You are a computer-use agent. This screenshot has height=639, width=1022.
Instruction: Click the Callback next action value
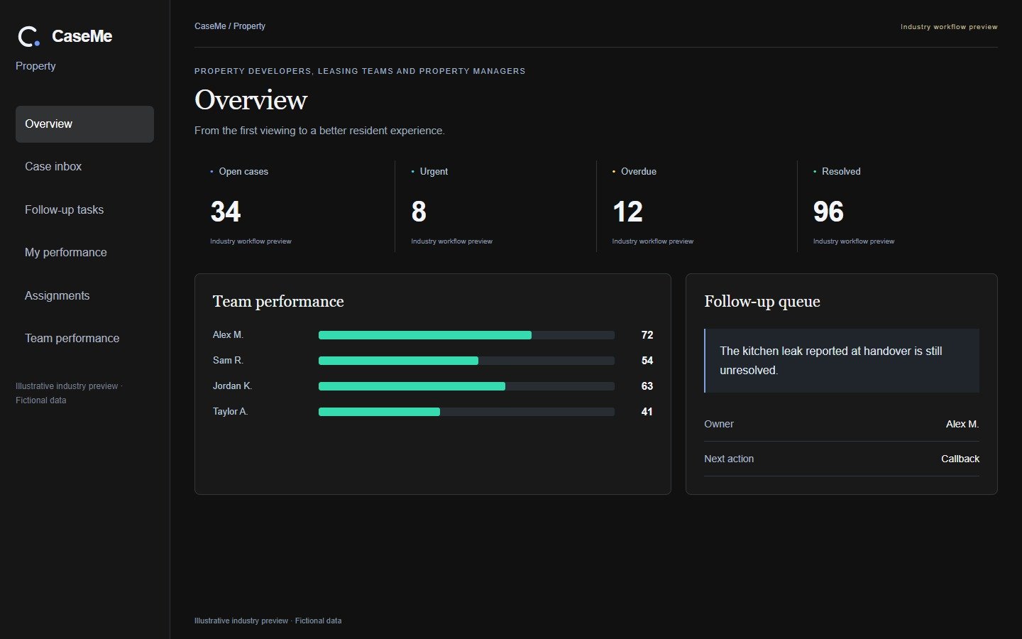tap(960, 459)
